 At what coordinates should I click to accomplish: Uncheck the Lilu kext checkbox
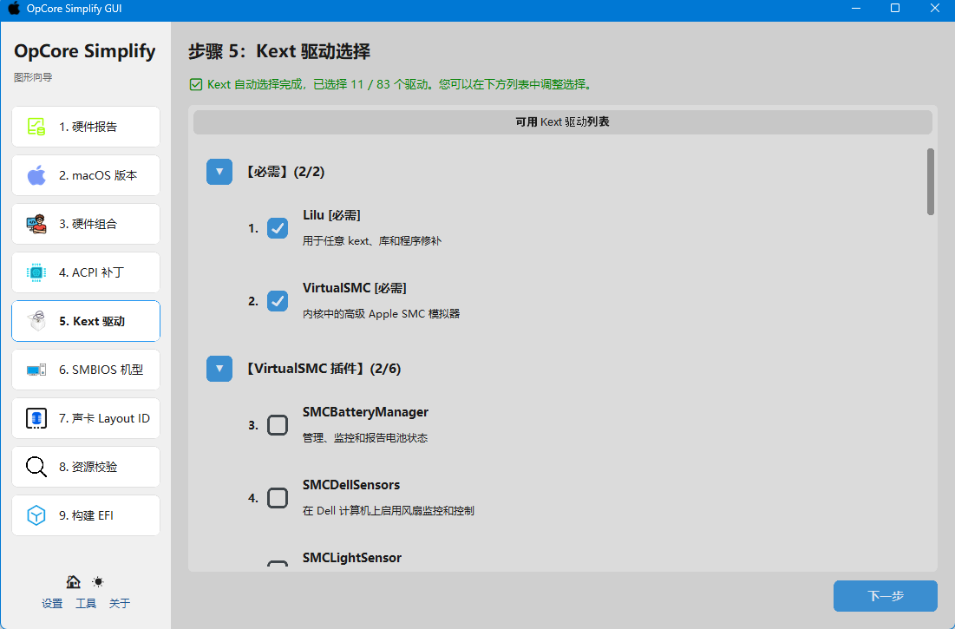pos(278,228)
